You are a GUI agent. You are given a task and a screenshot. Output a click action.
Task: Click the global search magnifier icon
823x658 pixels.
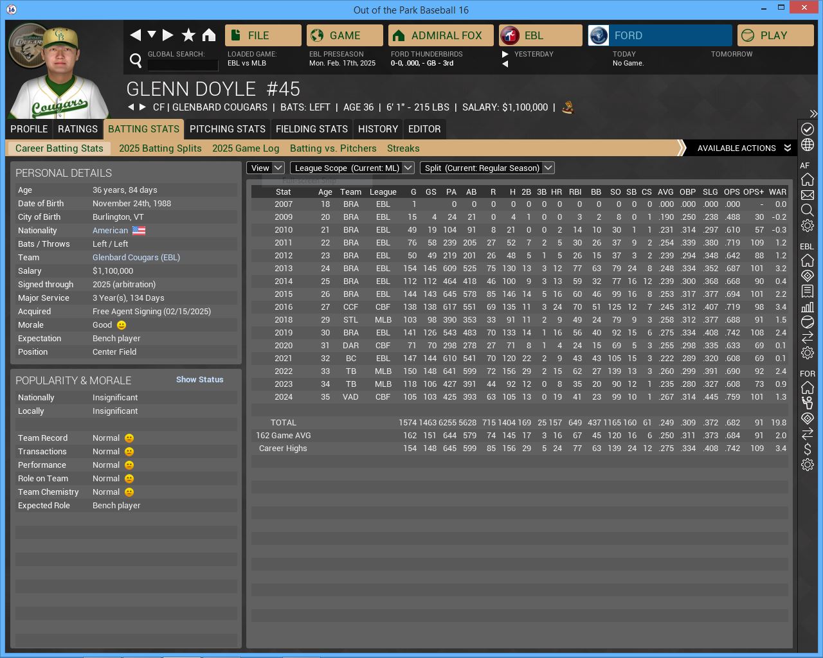tap(136, 60)
